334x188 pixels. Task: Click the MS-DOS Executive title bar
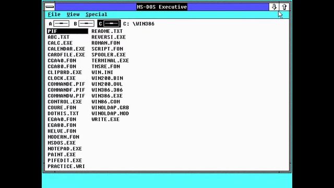coord(162,7)
